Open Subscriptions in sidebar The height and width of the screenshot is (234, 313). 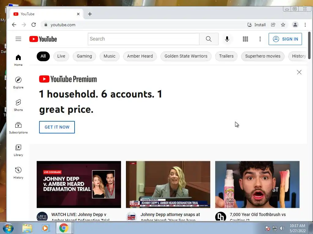[x=18, y=128]
